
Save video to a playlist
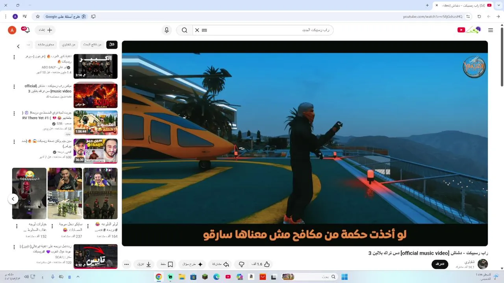coord(167,264)
